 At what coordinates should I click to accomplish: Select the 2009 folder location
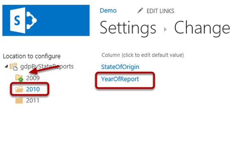33,78
